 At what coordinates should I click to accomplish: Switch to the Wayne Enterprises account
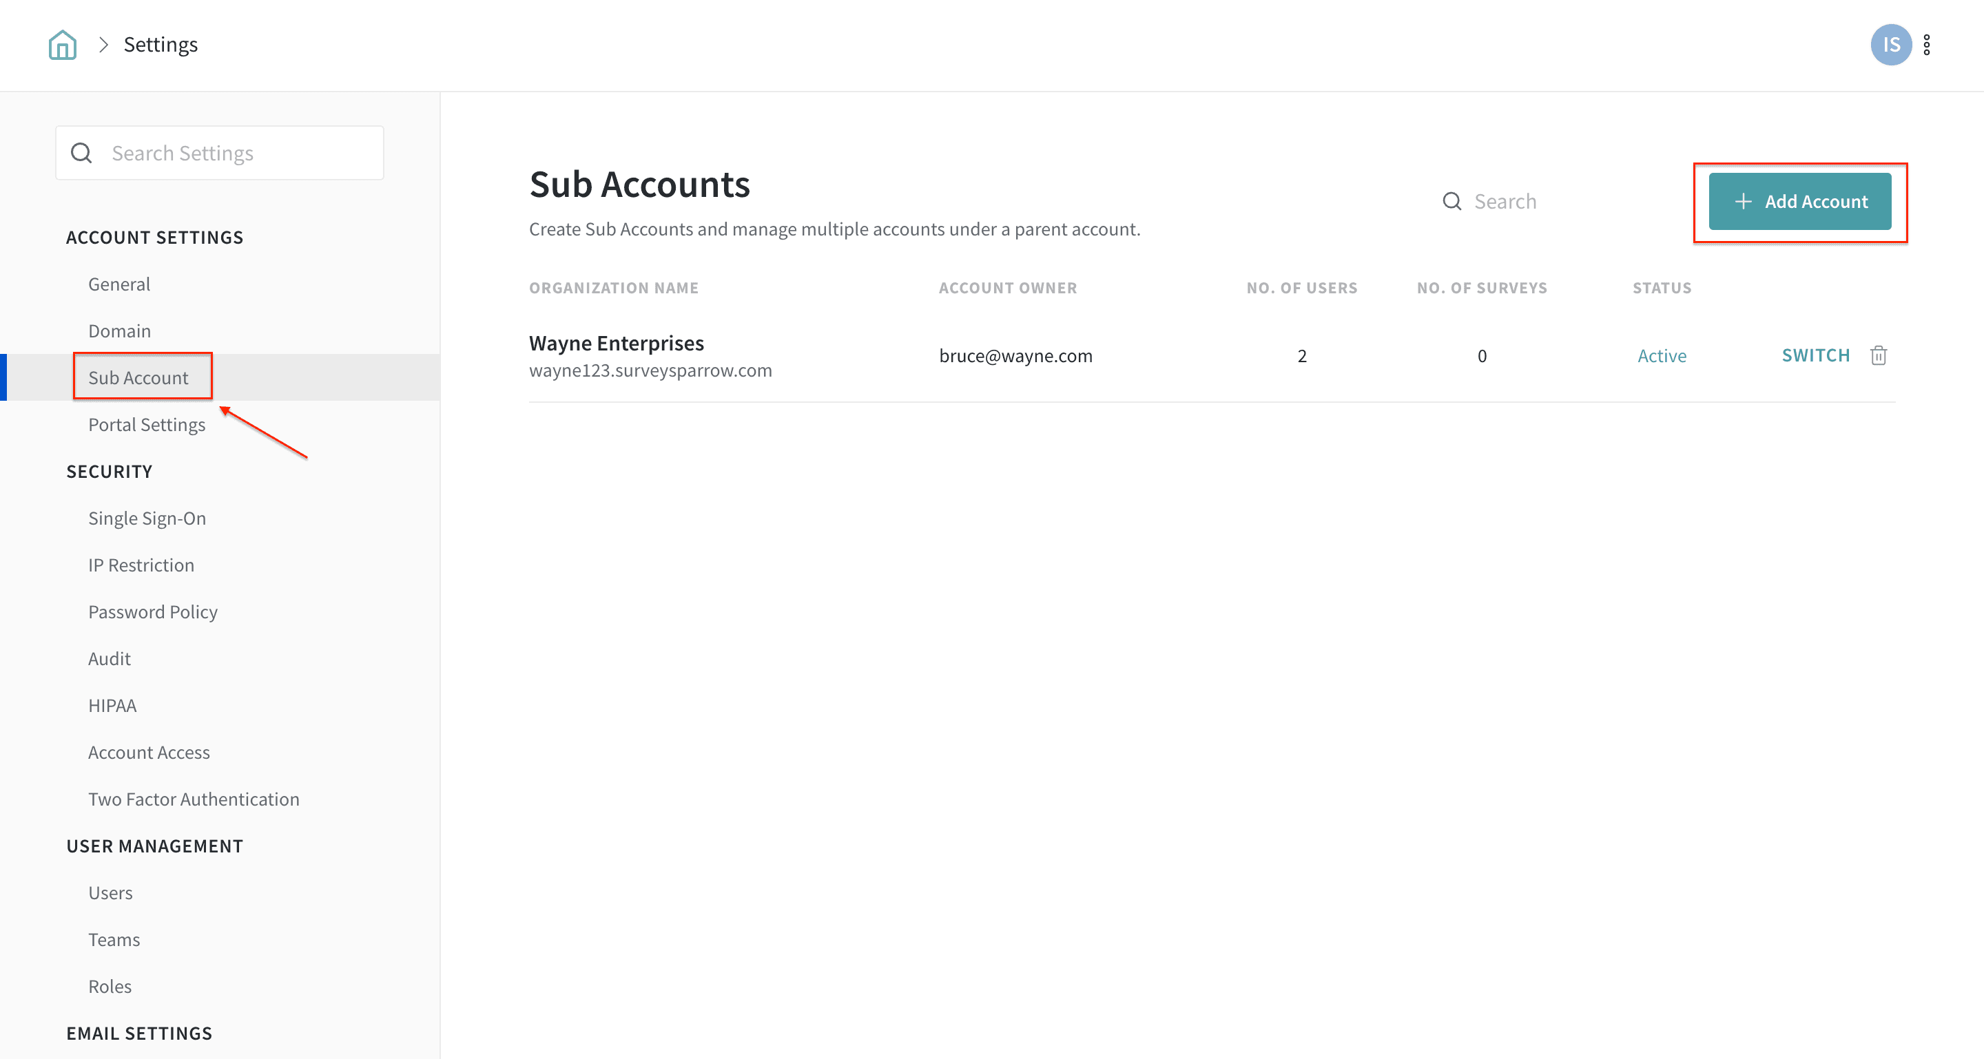[1815, 355]
